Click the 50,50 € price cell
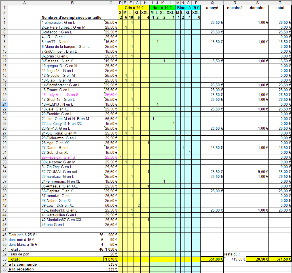 point(111,206)
